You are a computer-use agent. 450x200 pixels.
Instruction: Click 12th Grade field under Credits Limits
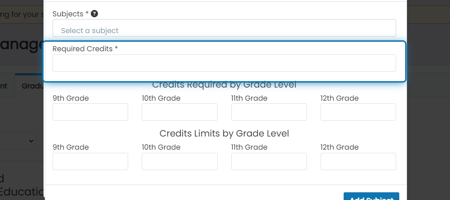(x=358, y=161)
